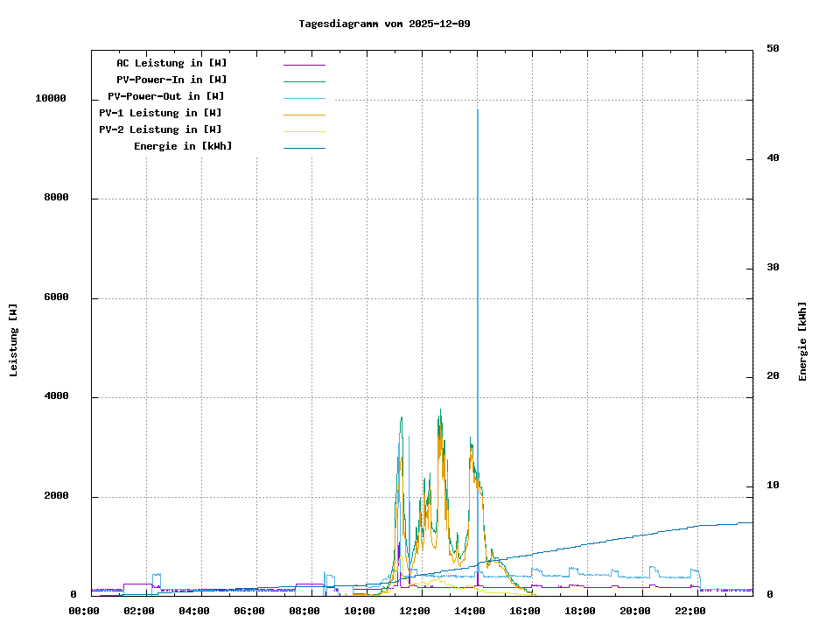Viewport: 840px width, 630px height.
Task: Click the 'PV-1 Leistung in [W]' legend label
Action: pyautogui.click(x=160, y=113)
